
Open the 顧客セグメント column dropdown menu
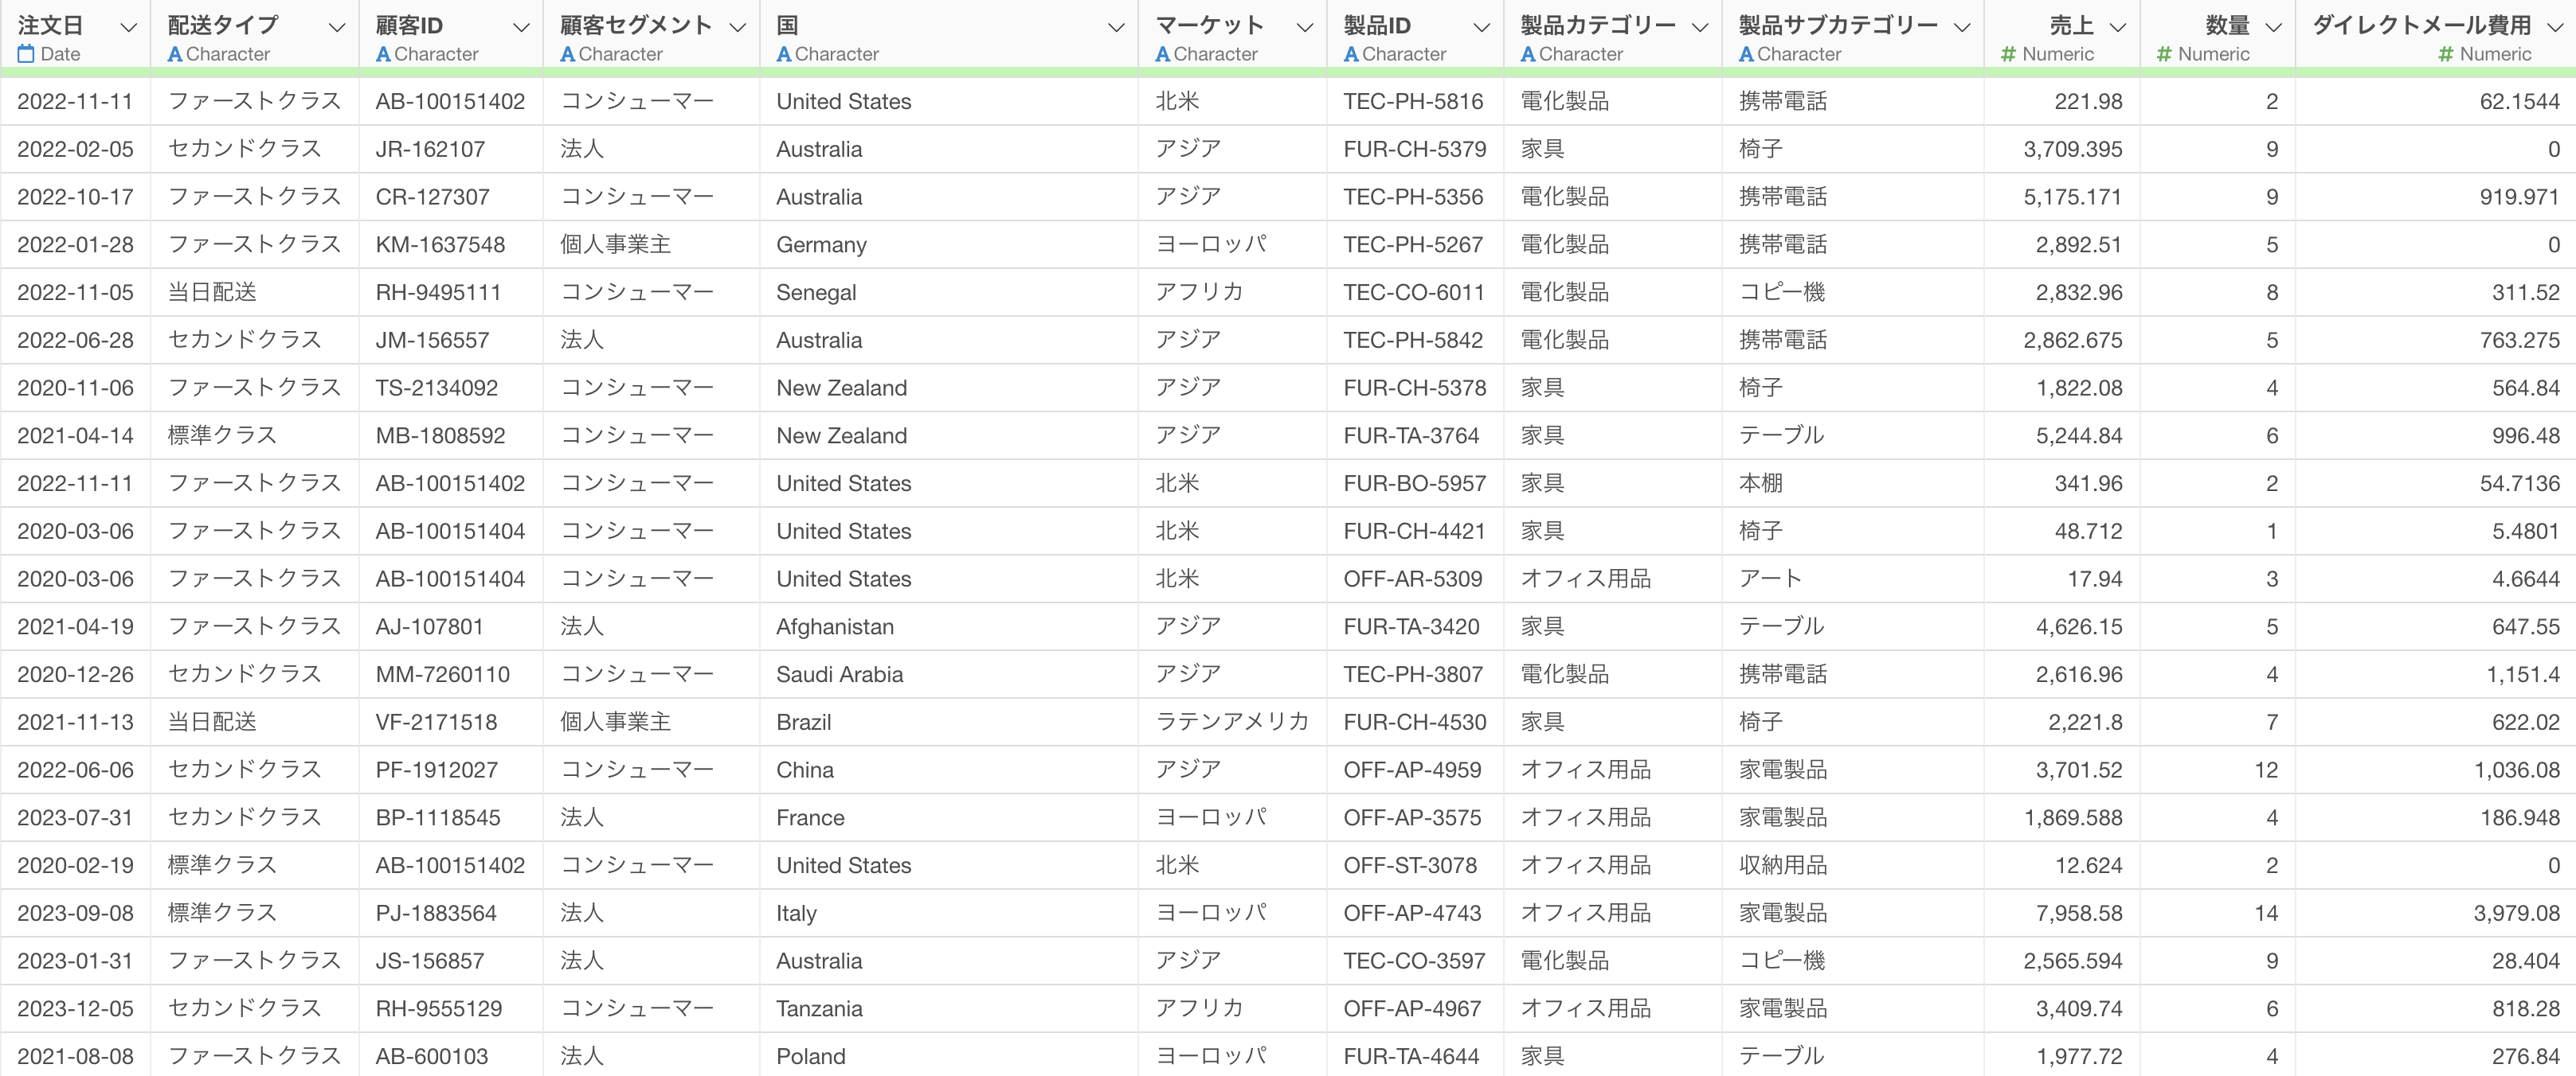pyautogui.click(x=738, y=27)
